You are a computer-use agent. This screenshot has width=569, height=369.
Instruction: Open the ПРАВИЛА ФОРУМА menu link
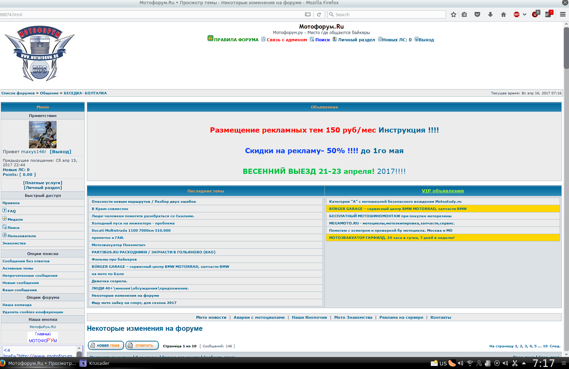coord(236,40)
